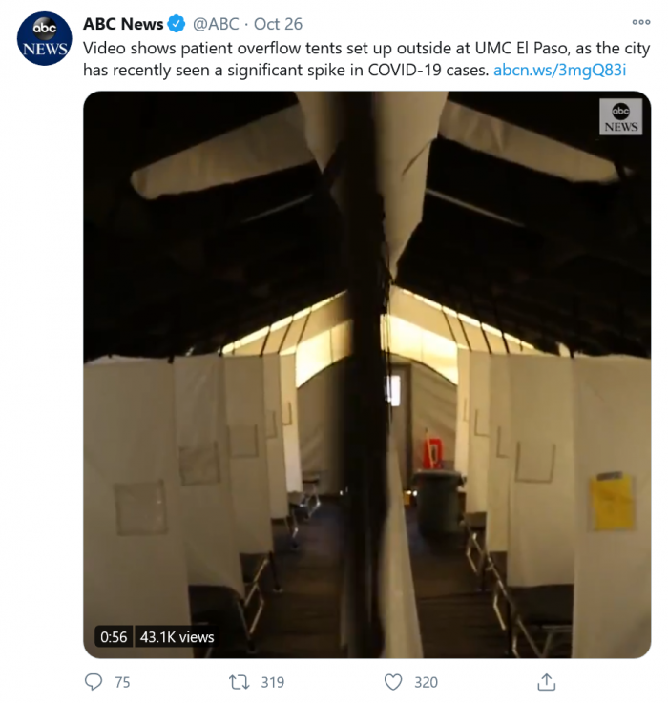Viewport: 668px width, 703px height.
Task: Click the 75 replies count
Action: [122, 682]
